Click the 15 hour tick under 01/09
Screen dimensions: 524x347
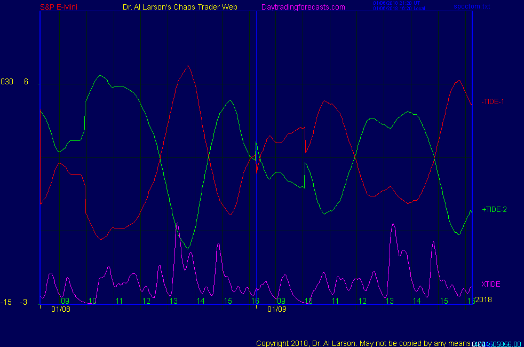point(443,301)
